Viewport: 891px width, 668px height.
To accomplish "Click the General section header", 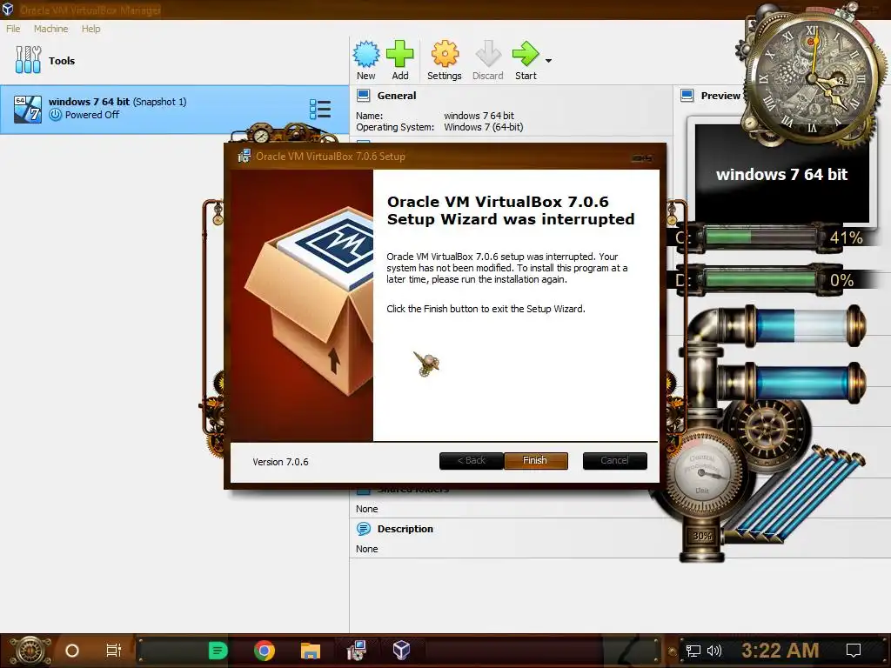I will coord(397,96).
